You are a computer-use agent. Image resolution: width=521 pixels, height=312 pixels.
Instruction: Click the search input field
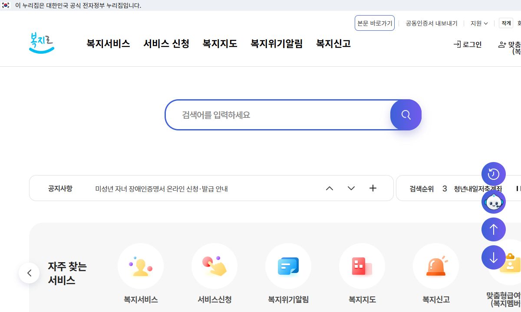tap(278, 115)
